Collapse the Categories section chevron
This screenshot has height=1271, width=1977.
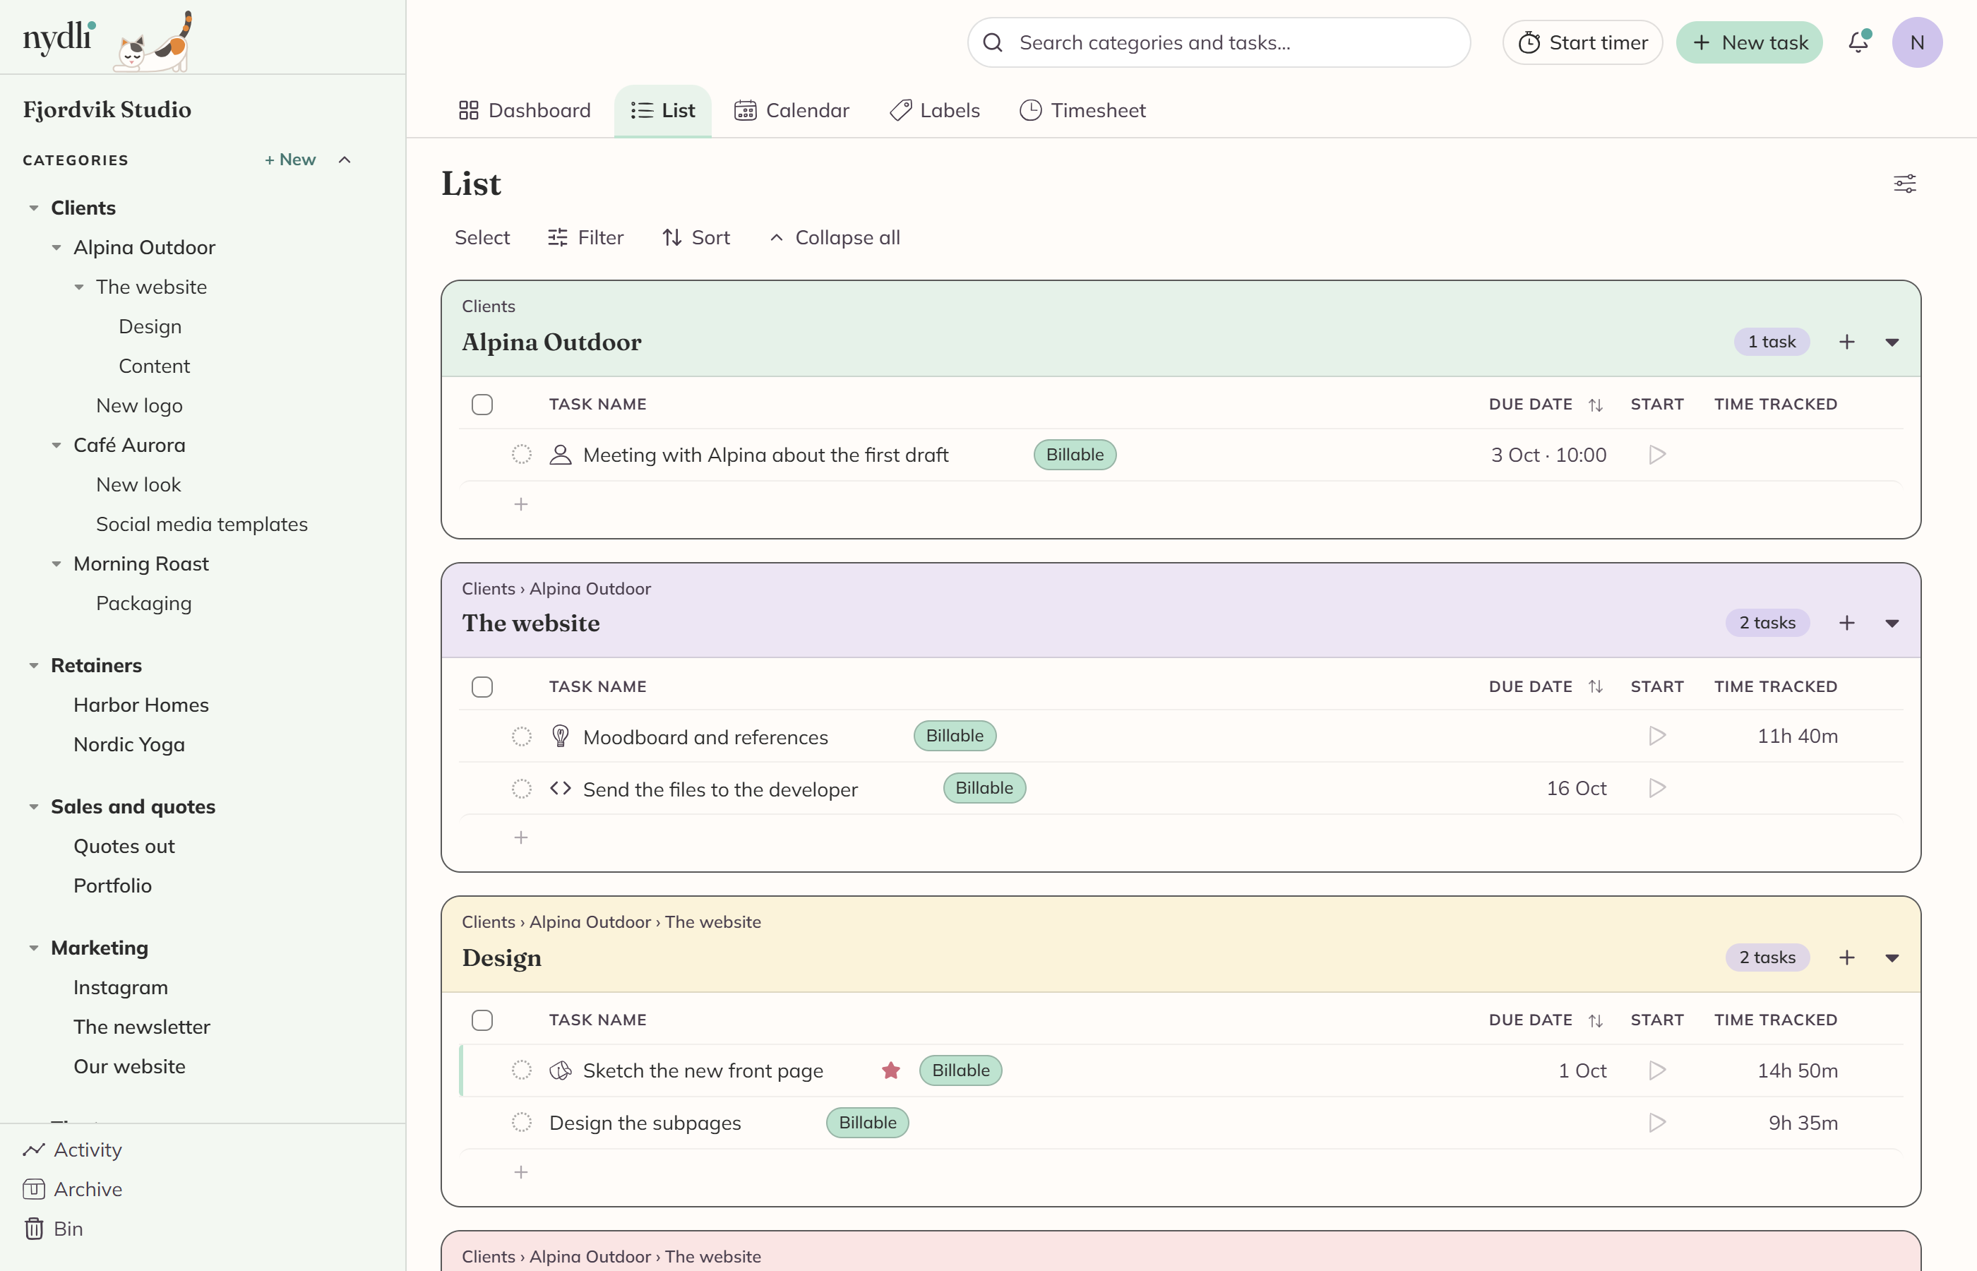(345, 160)
